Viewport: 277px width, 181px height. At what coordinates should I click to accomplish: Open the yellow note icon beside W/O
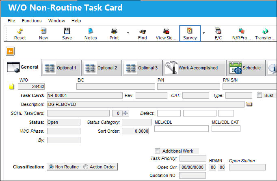click(x=11, y=86)
